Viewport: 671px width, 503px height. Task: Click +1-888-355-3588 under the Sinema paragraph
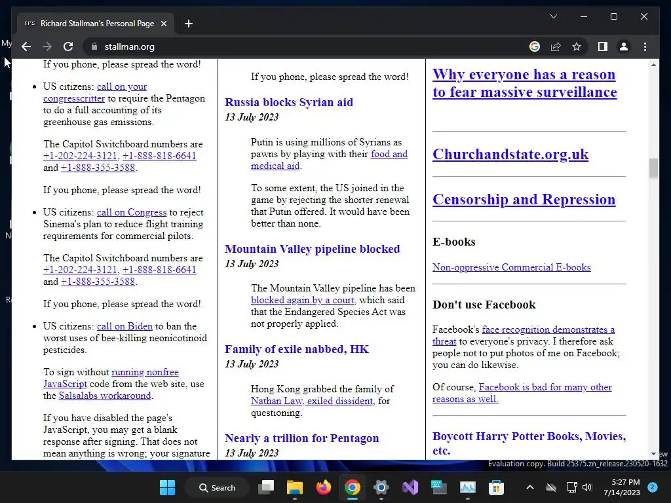click(98, 282)
